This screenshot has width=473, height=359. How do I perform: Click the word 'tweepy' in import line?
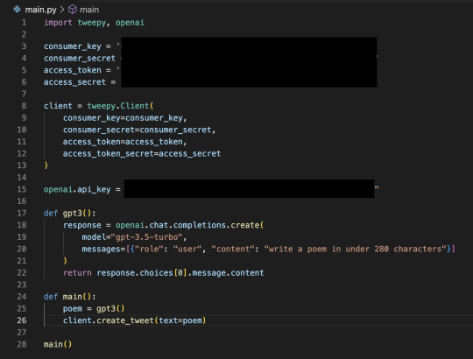click(x=92, y=23)
